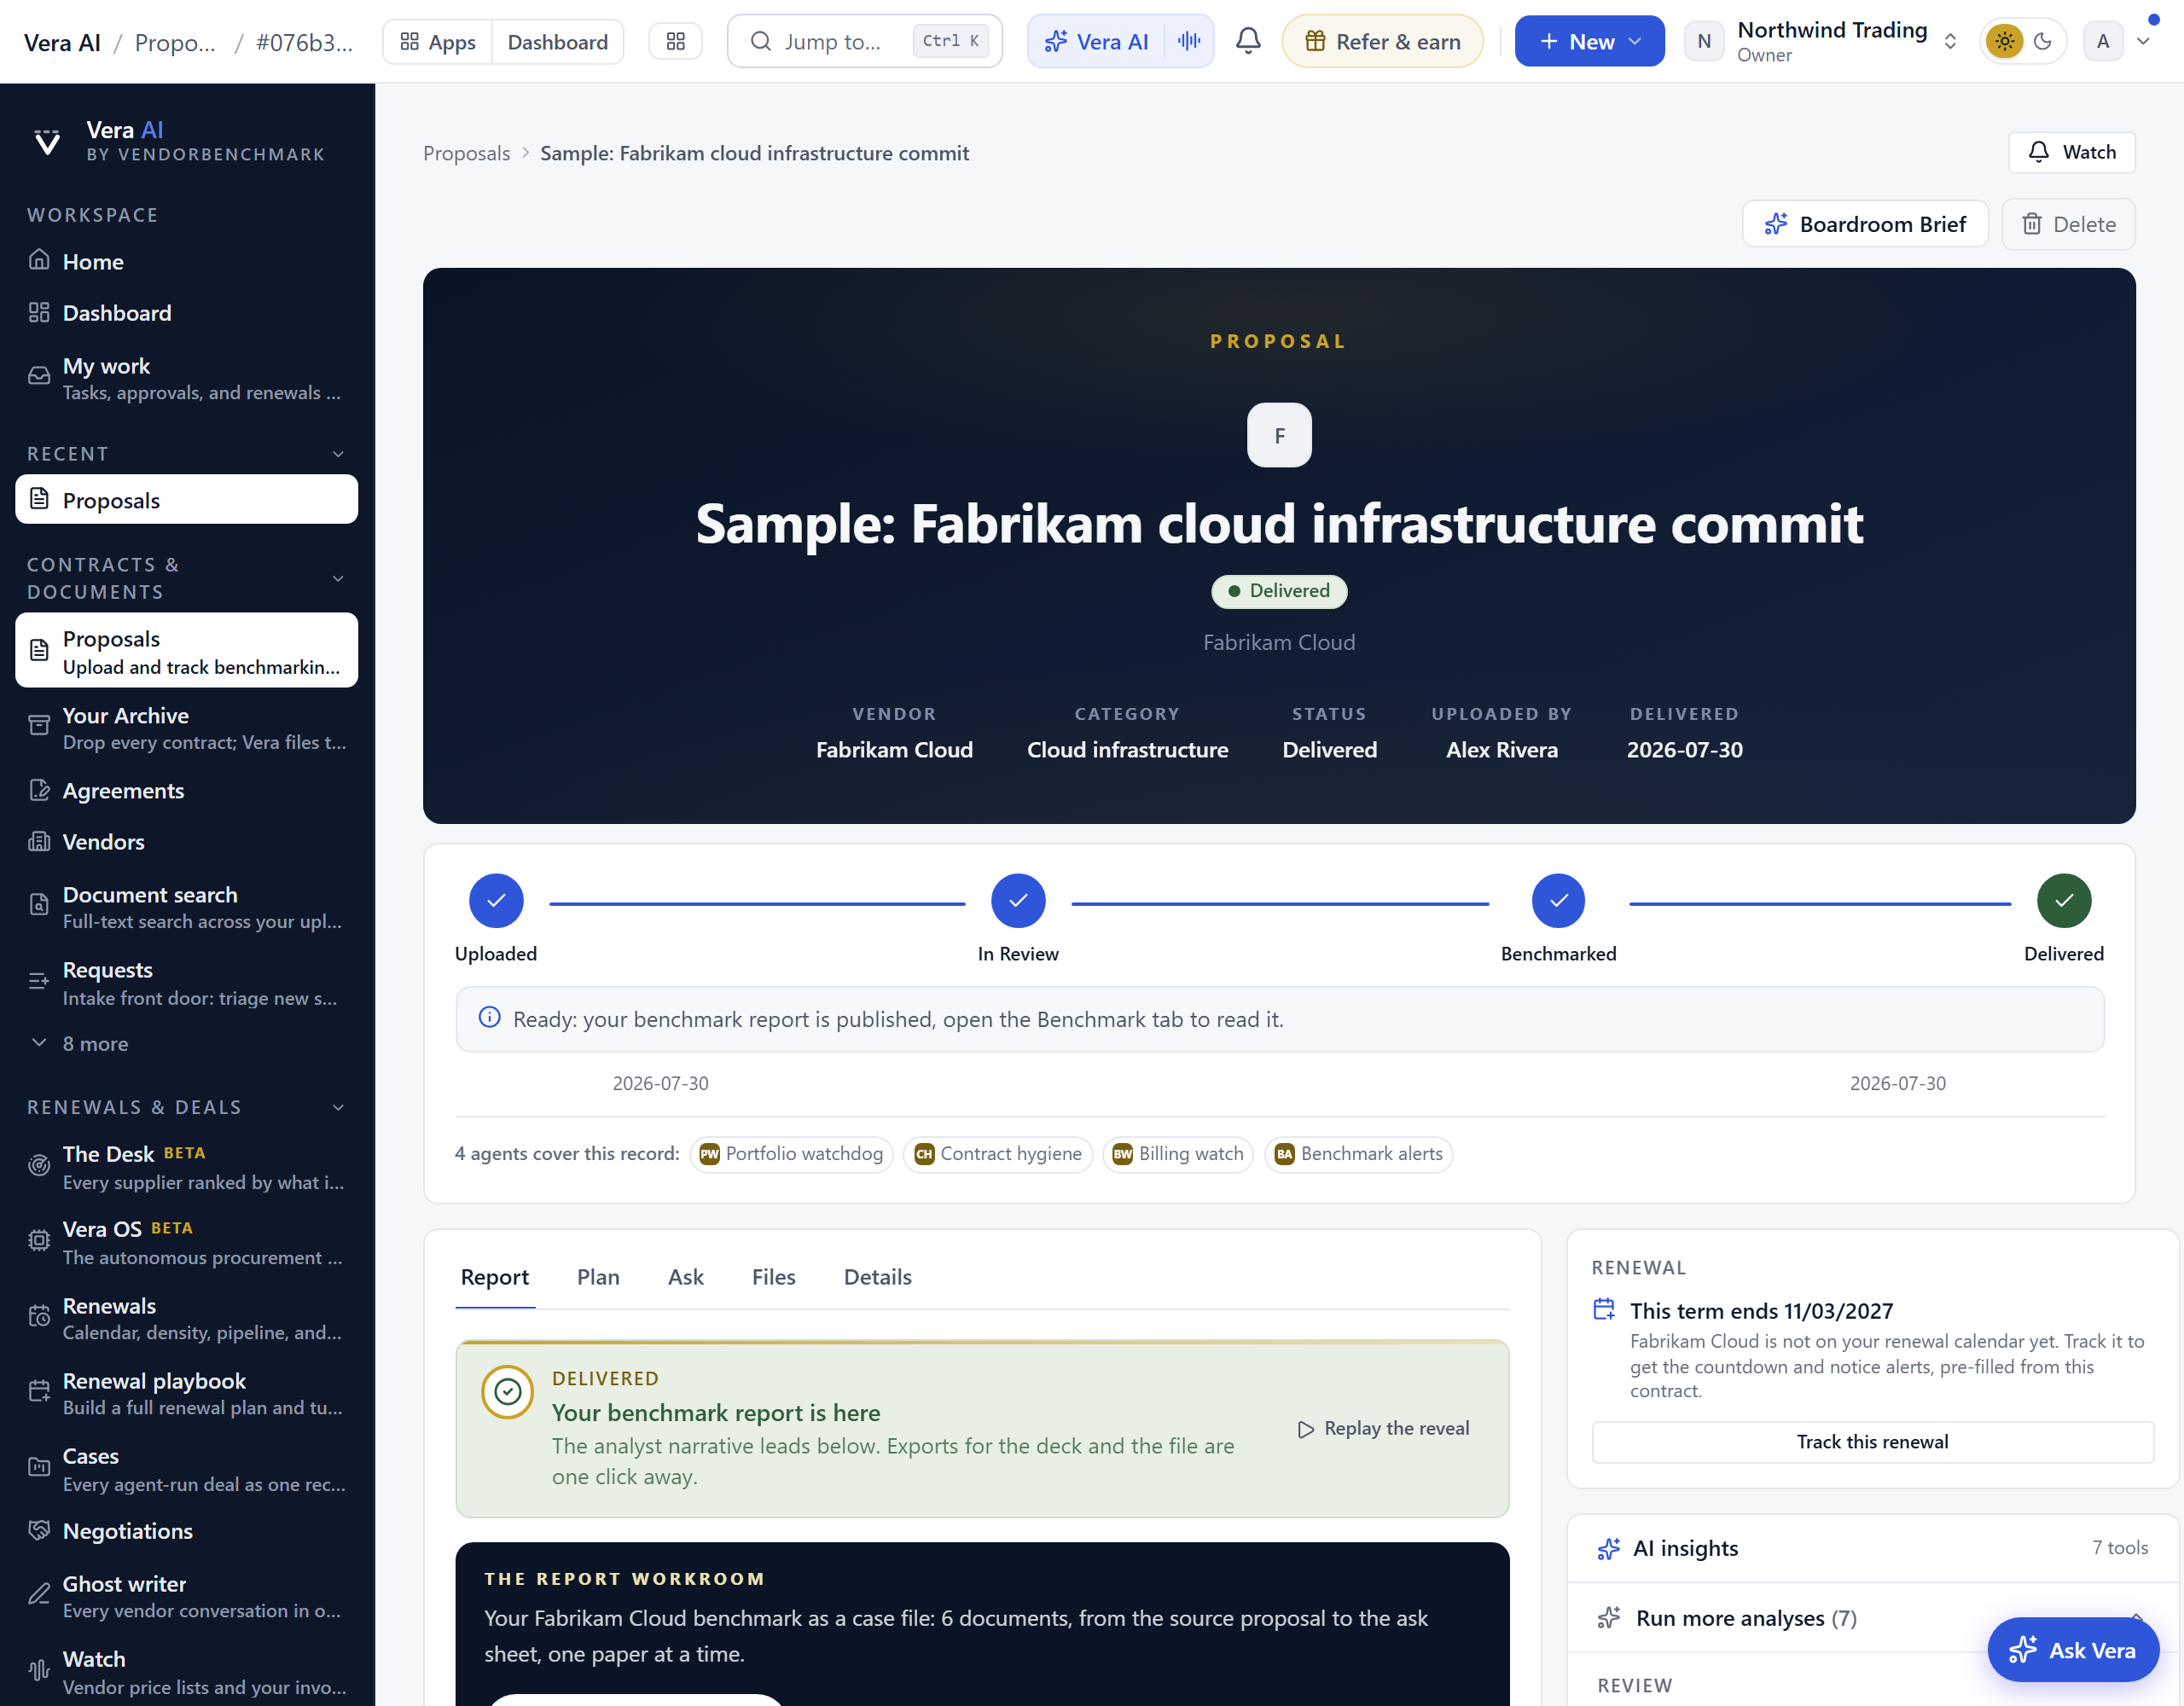
Task: Click Track this renewal button
Action: [x=1872, y=1442]
